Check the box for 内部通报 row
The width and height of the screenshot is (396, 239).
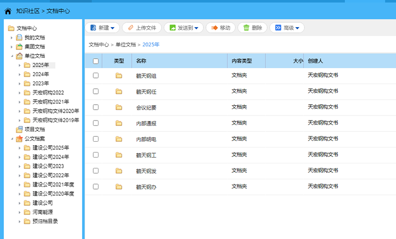(96, 123)
